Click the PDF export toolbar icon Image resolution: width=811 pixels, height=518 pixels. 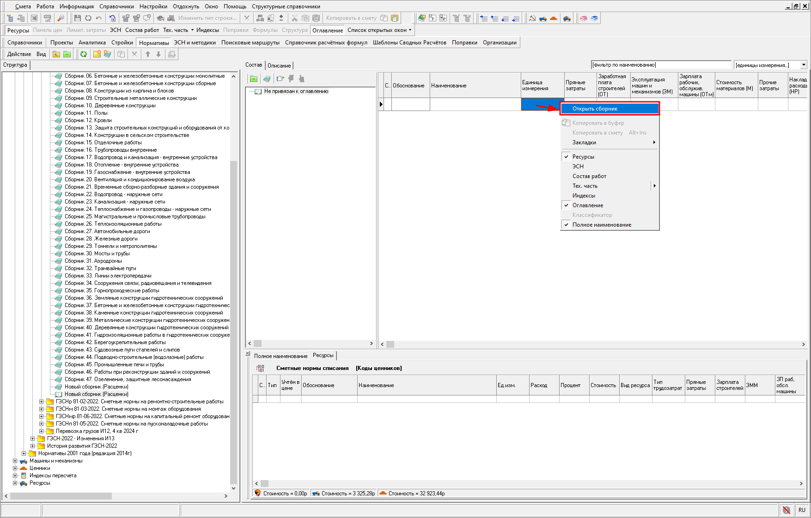(47, 18)
